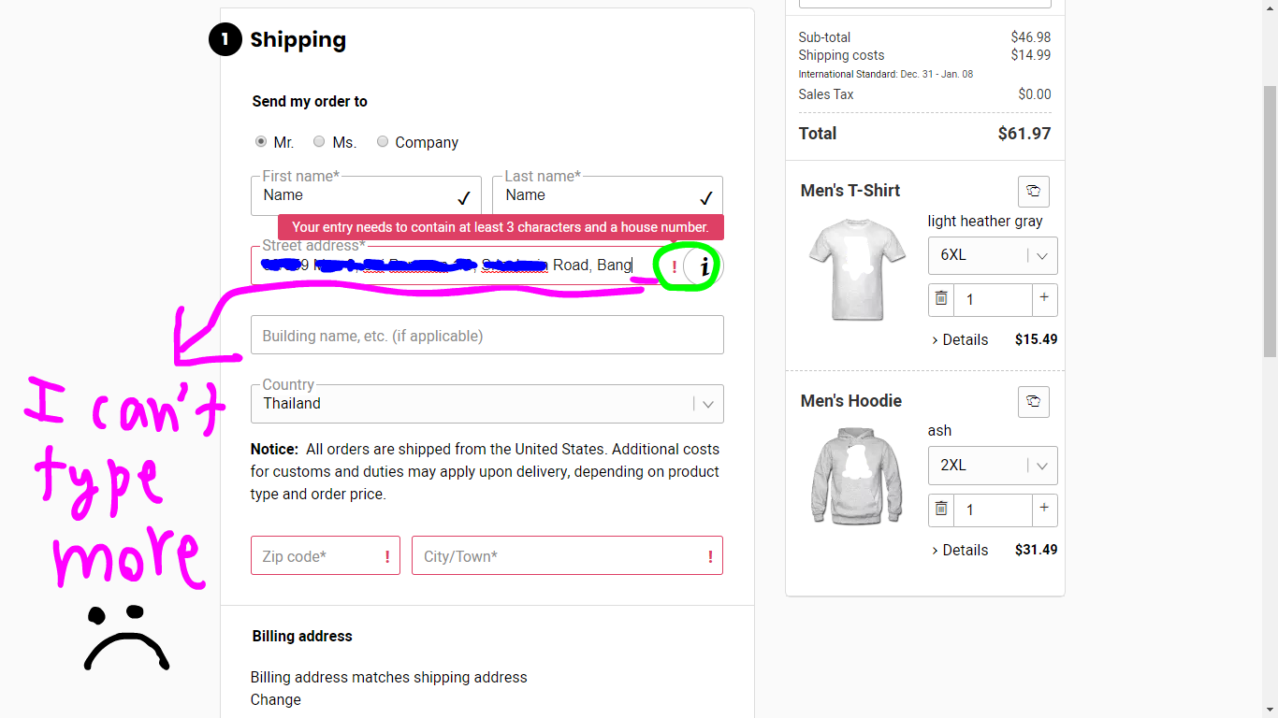Expand Details for the Men's Hoodie
This screenshot has width=1278, height=718.
[960, 551]
